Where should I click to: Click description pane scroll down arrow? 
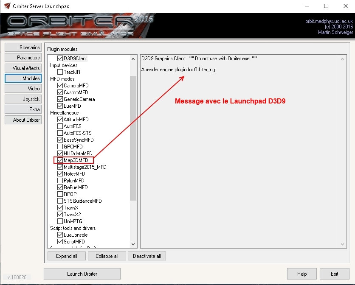[342, 244]
